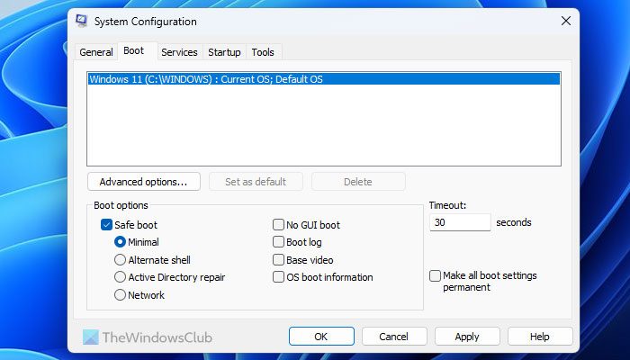Switch to the General tab
Viewport: 630px width, 360px height.
click(96, 52)
